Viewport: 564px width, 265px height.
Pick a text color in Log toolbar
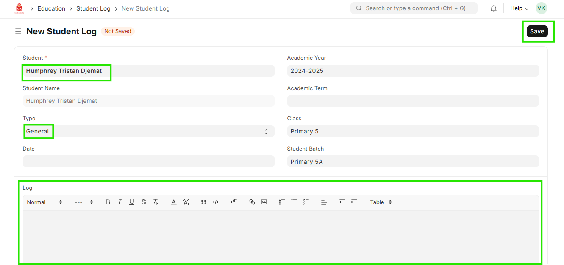coord(174,202)
